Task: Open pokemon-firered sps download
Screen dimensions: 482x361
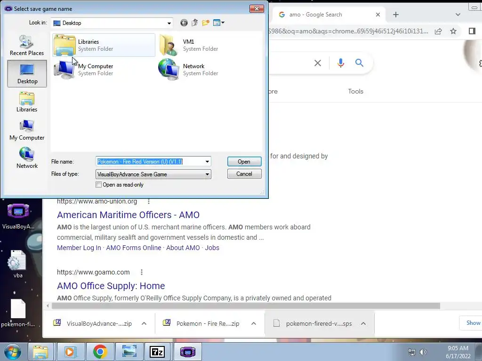Action: (313, 323)
